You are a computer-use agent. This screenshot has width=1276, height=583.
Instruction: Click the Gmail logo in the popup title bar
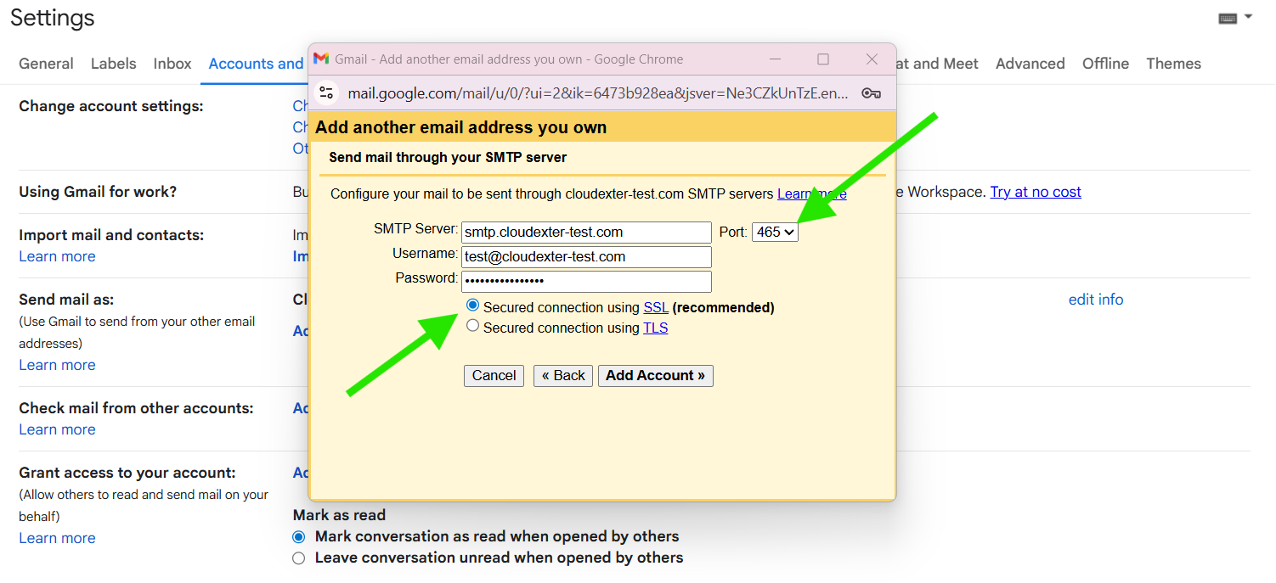point(320,59)
